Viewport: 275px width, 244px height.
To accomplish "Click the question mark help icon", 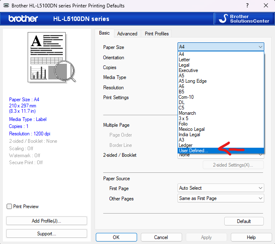I will point(247,6).
